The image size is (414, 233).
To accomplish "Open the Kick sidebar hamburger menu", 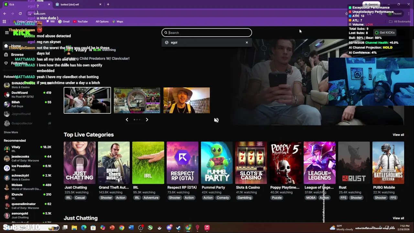I will coord(6,32).
